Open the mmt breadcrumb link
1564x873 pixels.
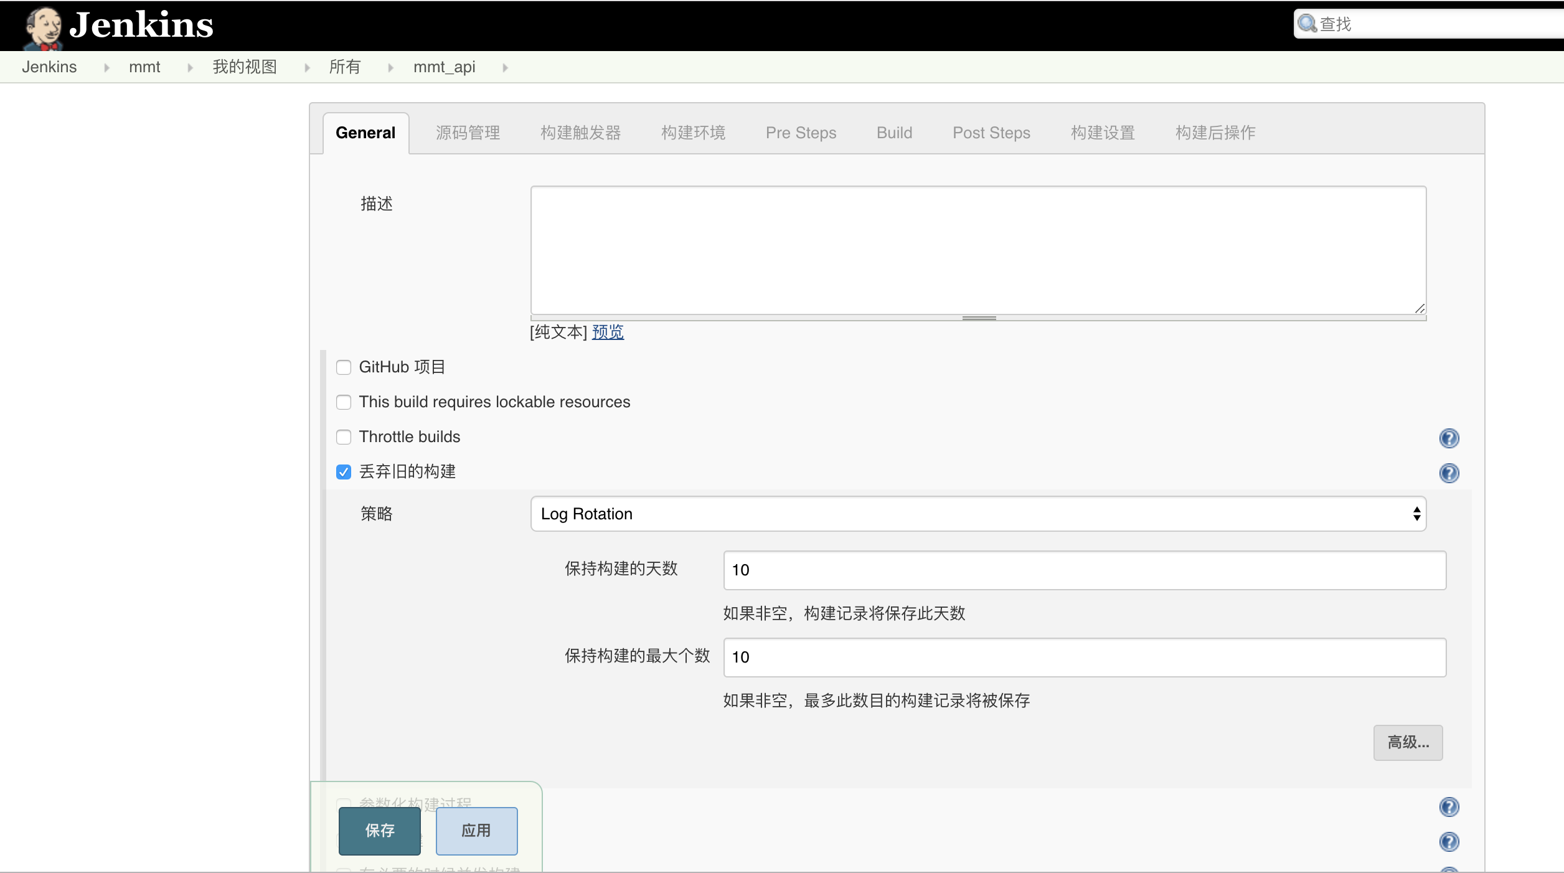pyautogui.click(x=144, y=67)
